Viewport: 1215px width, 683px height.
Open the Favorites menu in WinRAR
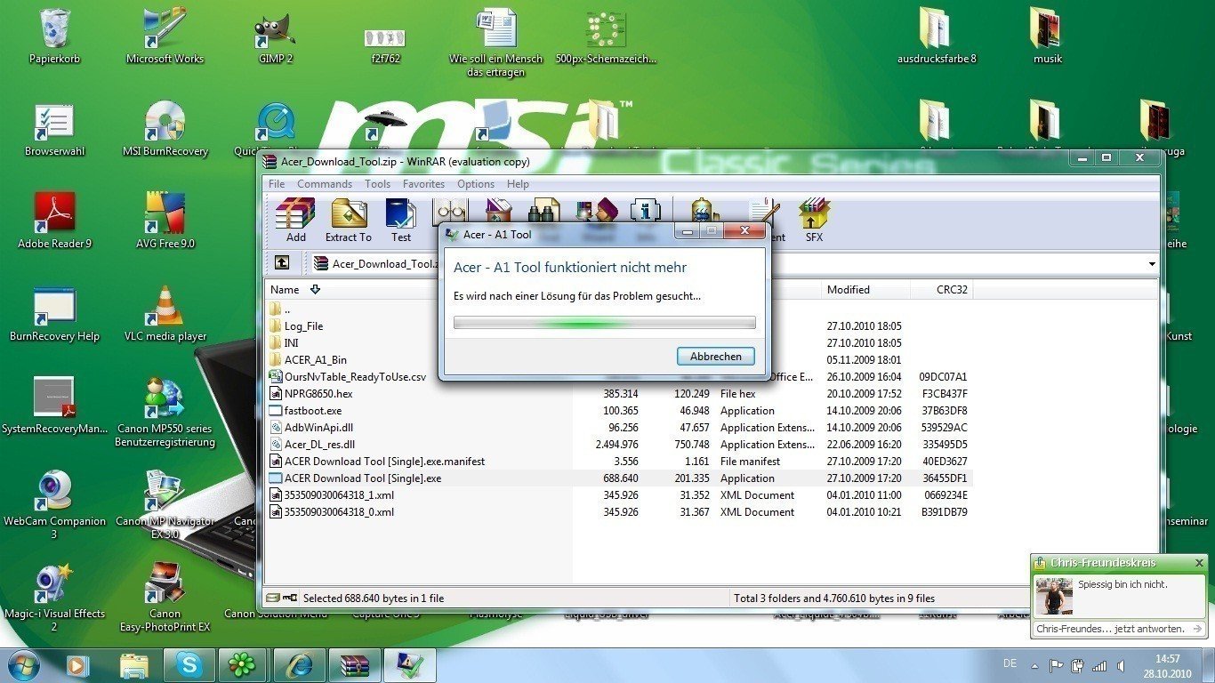pos(423,184)
